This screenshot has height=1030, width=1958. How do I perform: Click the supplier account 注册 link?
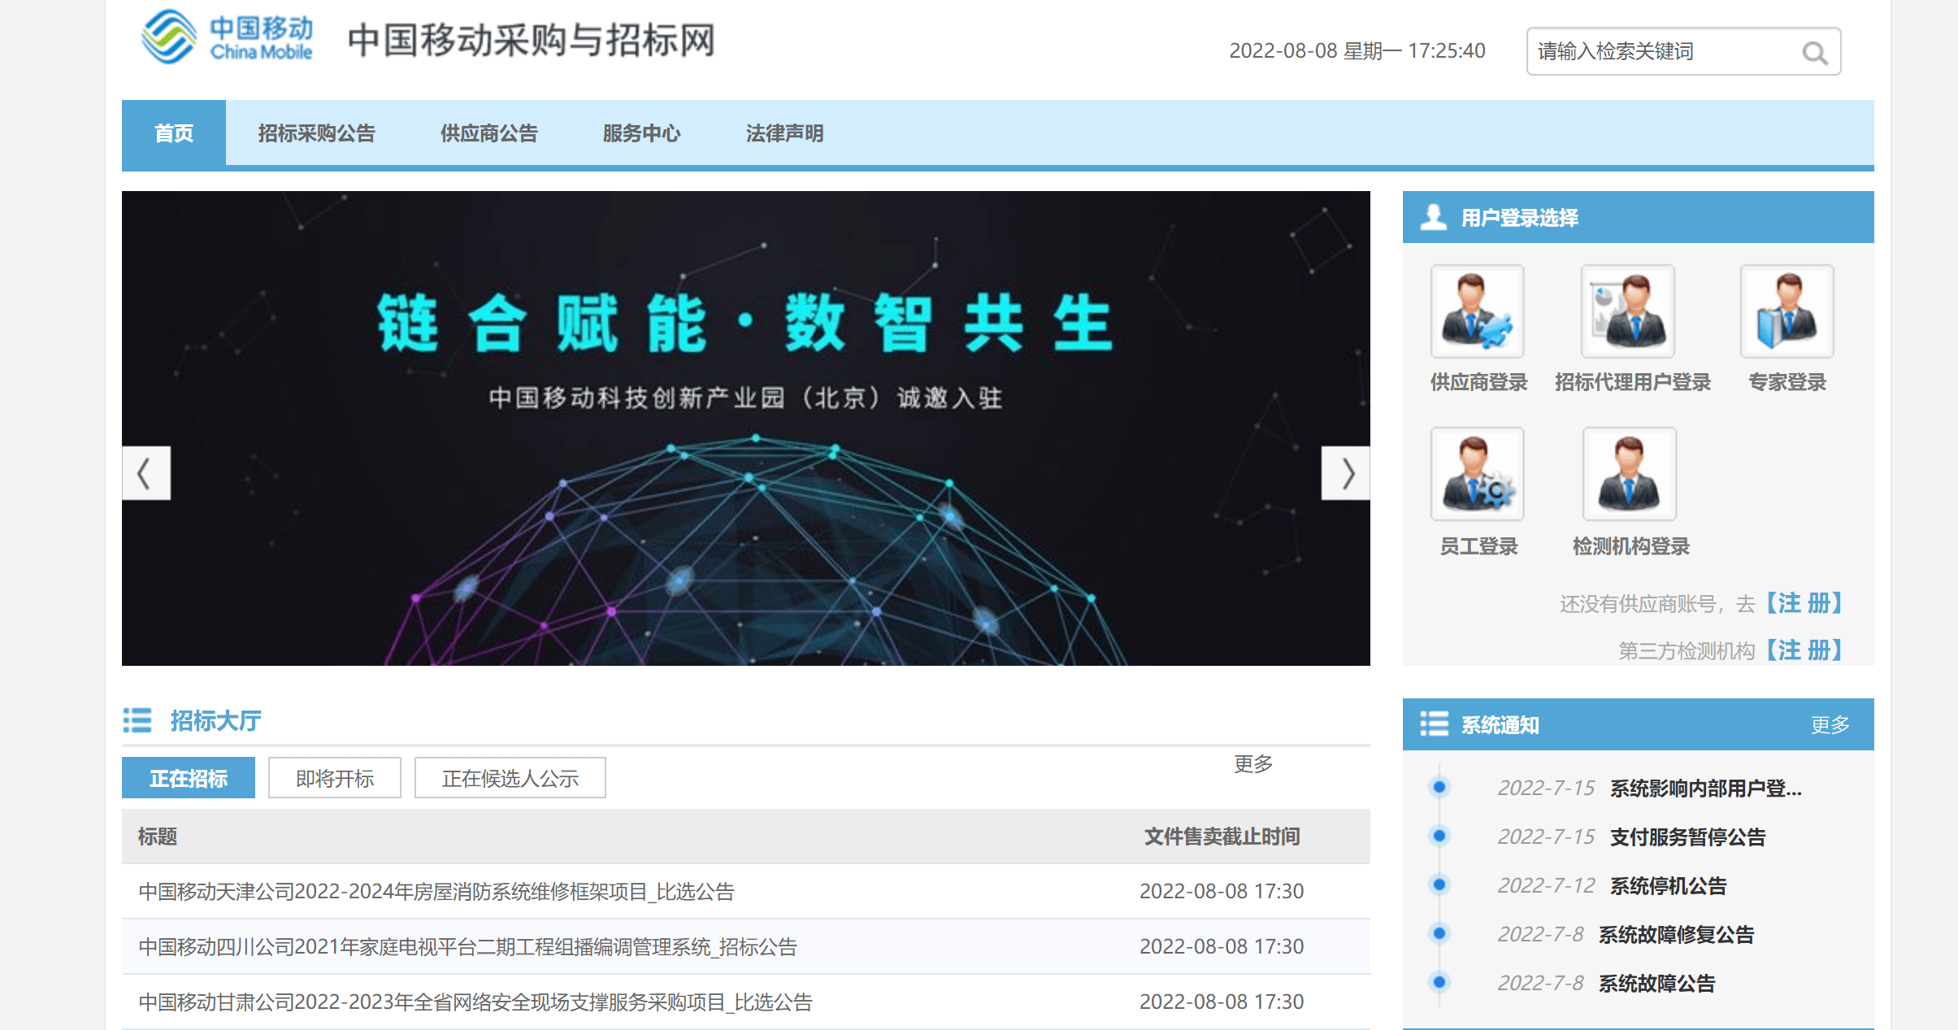point(1804,603)
